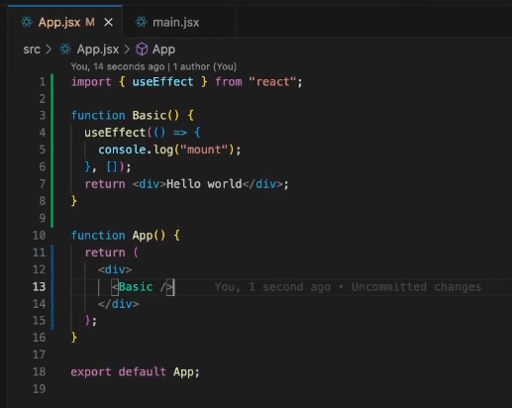
Task: Click the git blame author codelens
Action: 154,66
